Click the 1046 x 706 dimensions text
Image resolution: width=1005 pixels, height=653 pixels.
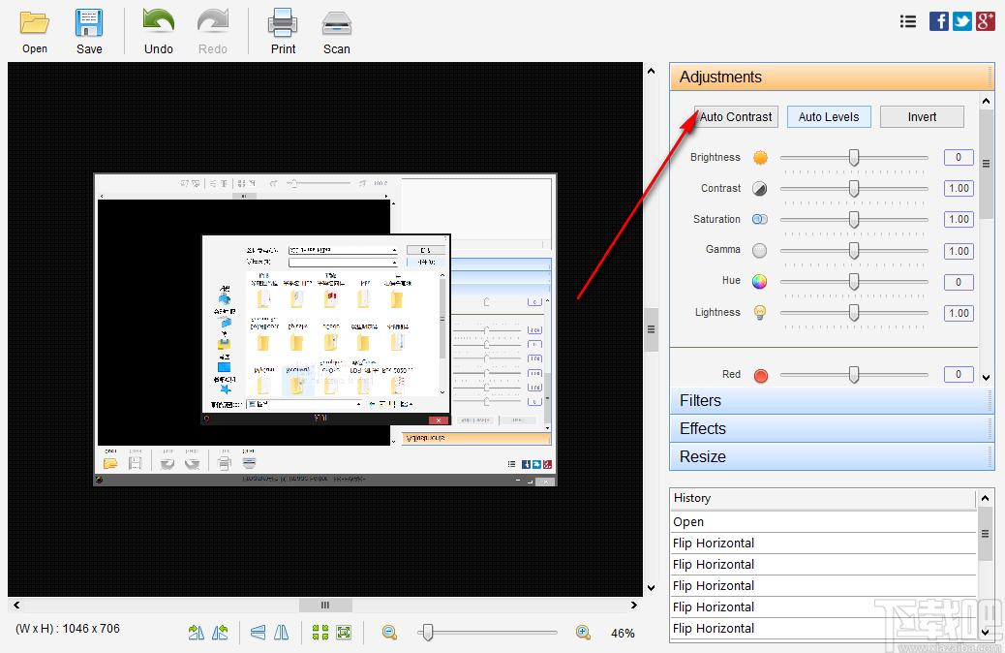point(91,629)
